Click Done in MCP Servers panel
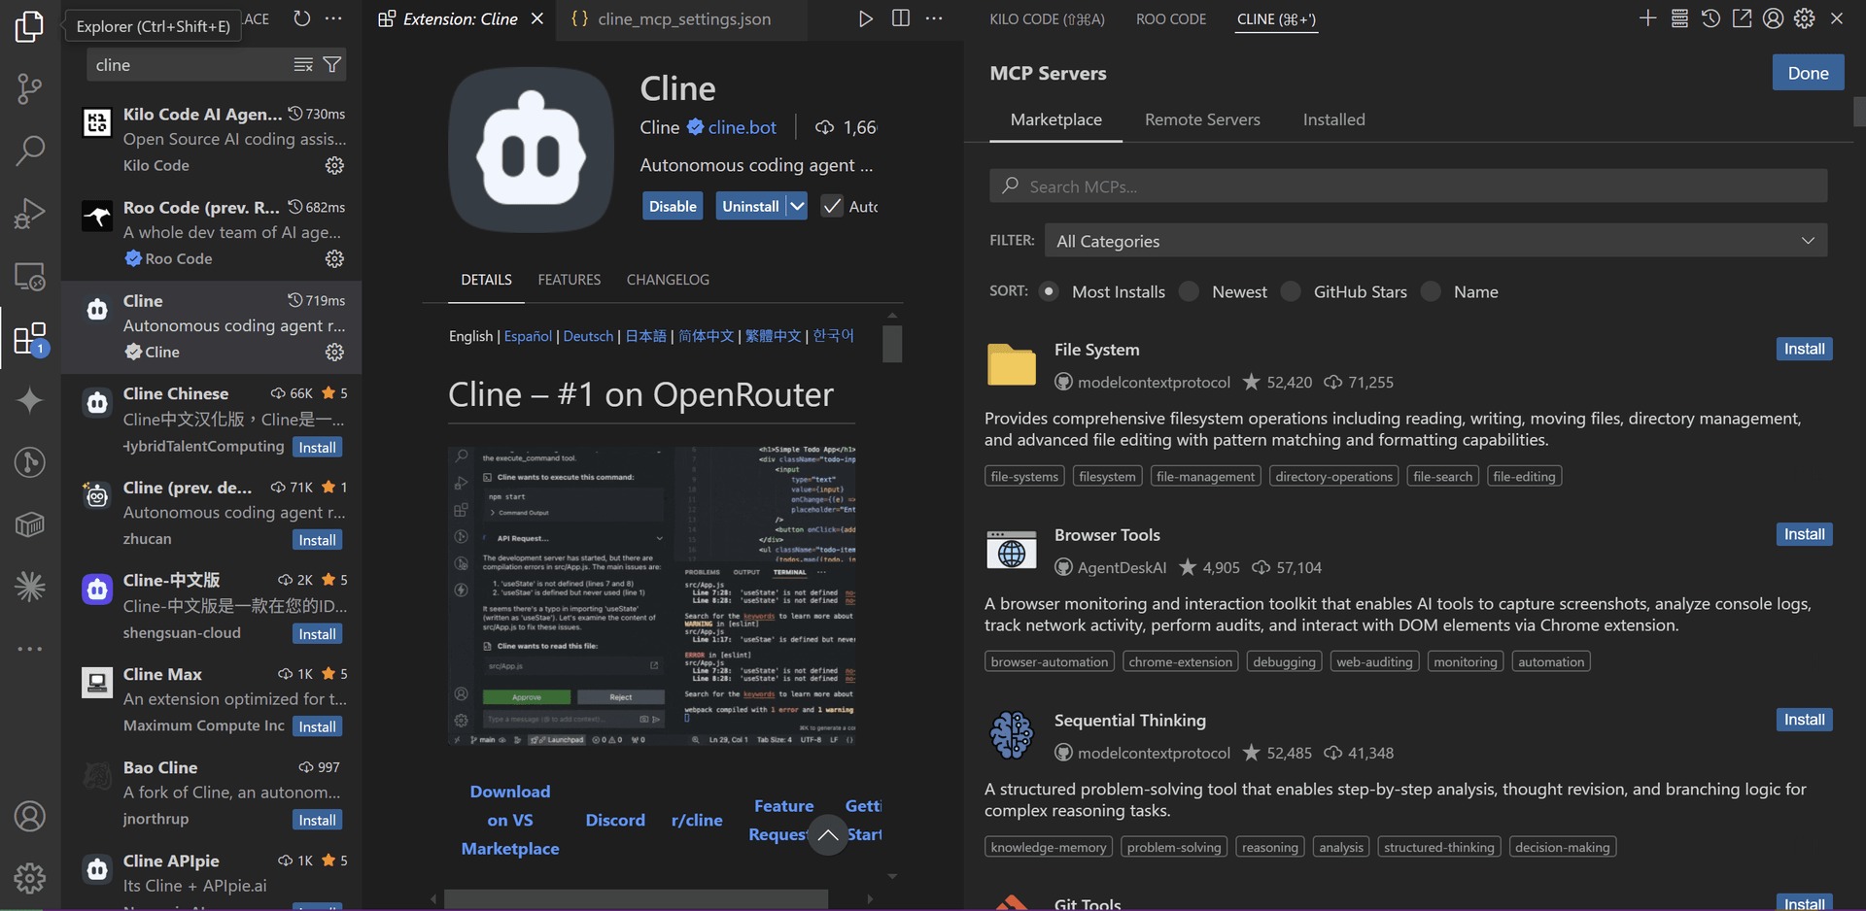Screen dimensions: 1866x911 pyautogui.click(x=1808, y=73)
